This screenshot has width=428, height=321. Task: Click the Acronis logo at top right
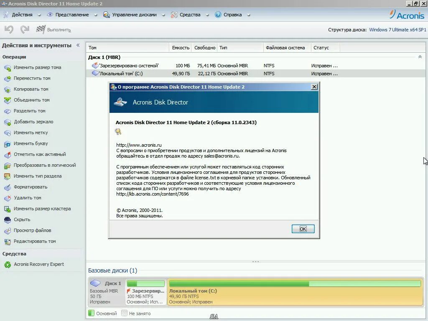[x=407, y=15]
